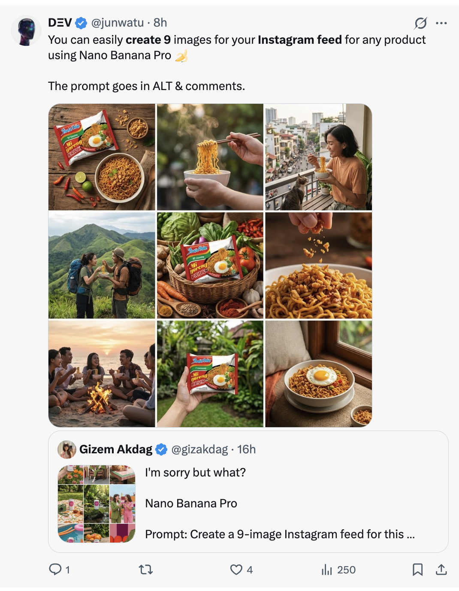Open Gizem Akdag's quoted post text
The image size is (459, 591).
[x=279, y=503]
